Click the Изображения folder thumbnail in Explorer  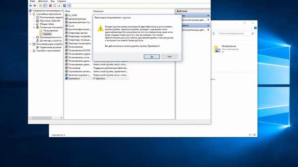217,49
